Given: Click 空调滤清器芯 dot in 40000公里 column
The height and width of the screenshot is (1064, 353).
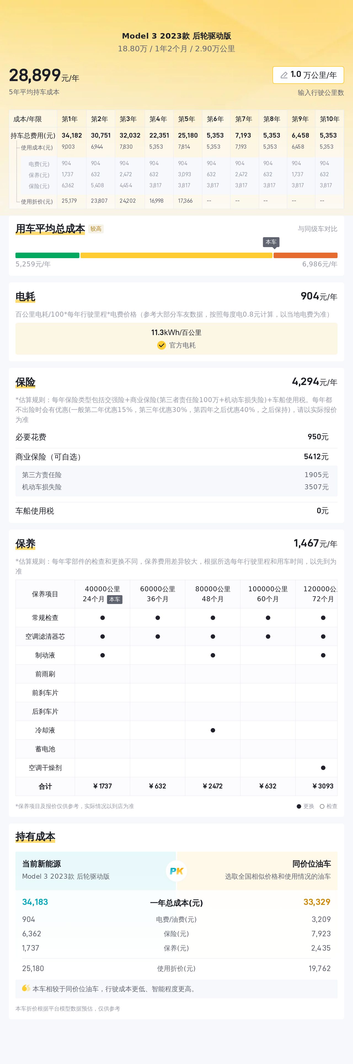Looking at the screenshot, I should (x=102, y=637).
